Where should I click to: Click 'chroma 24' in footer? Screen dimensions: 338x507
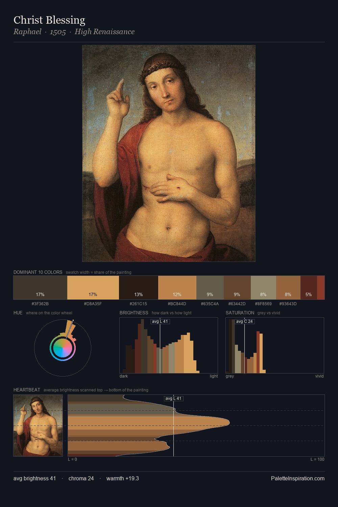(81, 478)
